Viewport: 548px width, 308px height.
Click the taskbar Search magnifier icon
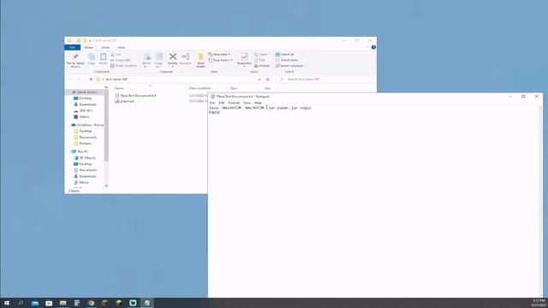[x=21, y=303]
